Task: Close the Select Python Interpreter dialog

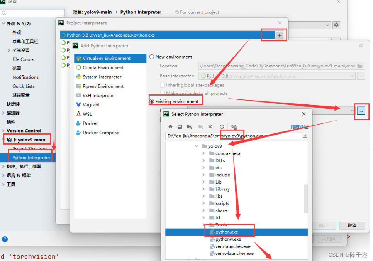Action: pyautogui.click(x=304, y=114)
